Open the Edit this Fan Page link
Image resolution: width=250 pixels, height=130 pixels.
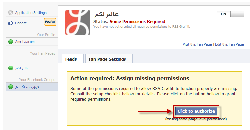point(229,44)
